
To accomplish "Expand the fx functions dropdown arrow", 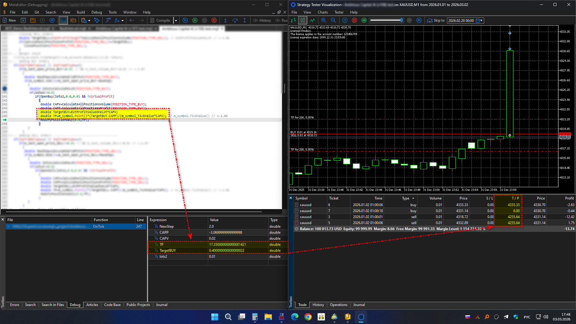I will 122,20.
